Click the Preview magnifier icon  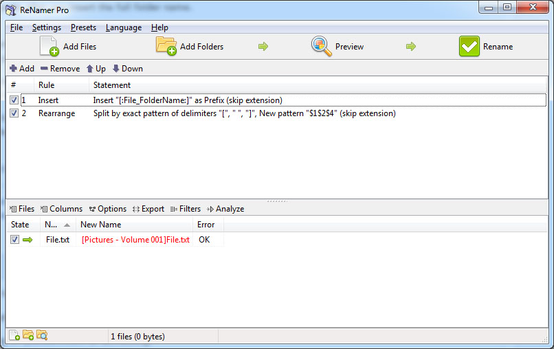[x=322, y=46]
